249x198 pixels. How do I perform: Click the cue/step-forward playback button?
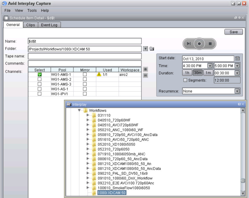coord(189,43)
